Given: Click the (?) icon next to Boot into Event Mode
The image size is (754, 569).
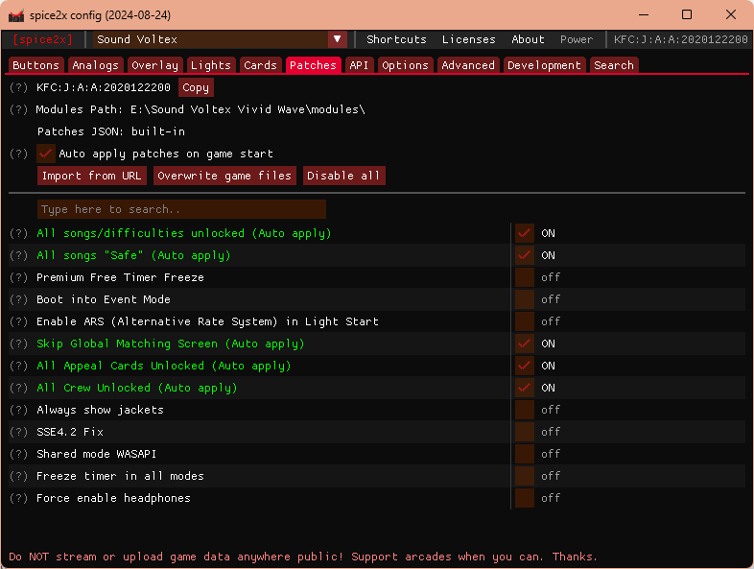Looking at the screenshot, I should (18, 299).
